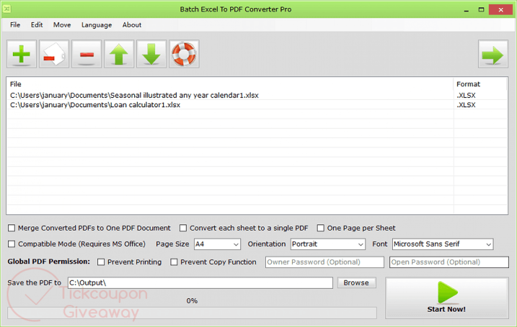The width and height of the screenshot is (517, 327).
Task: Remove selected file using minus icon
Action: point(87,54)
